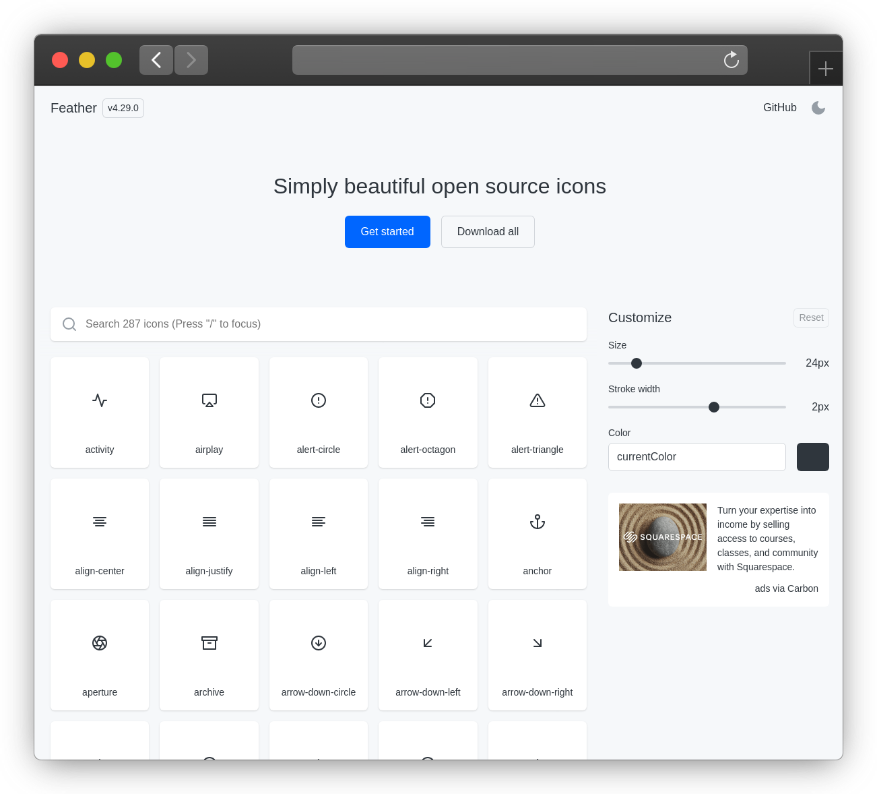The height and width of the screenshot is (794, 877).
Task: Click the 'Simply beautiful open source icons' heading
Action: [440, 186]
